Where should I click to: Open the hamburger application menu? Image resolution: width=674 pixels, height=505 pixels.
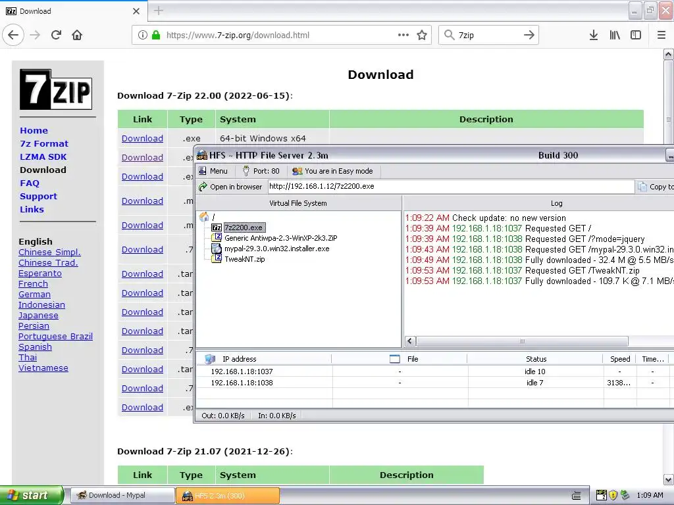coord(661,36)
